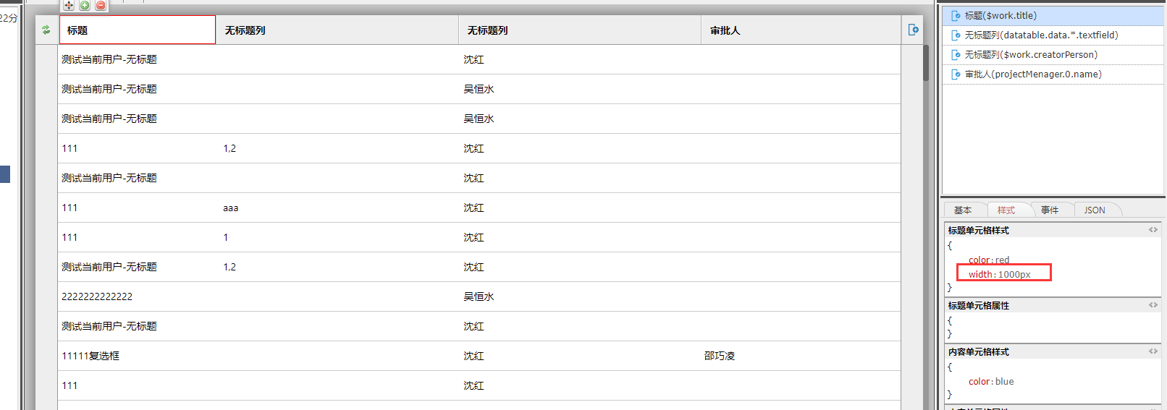Click the icon beside 标题($work.title)

click(956, 16)
